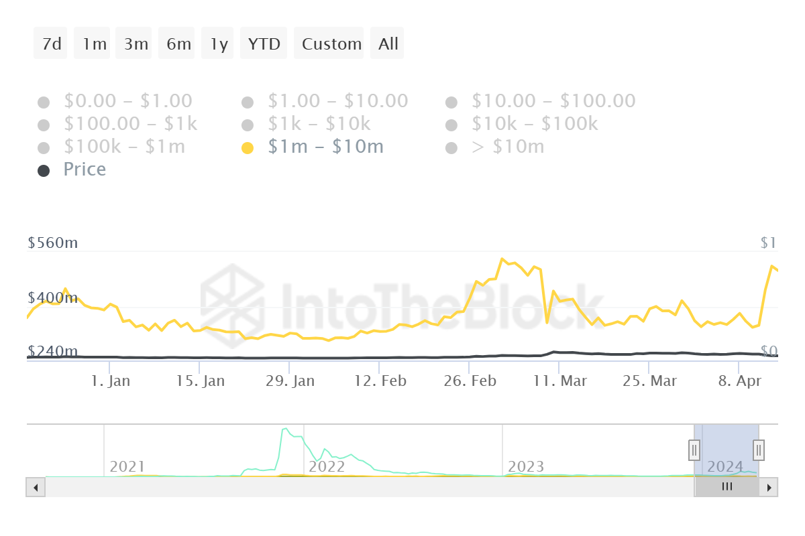The image size is (805, 536).
Task: Toggle the Price series visibility
Action: pos(44,170)
